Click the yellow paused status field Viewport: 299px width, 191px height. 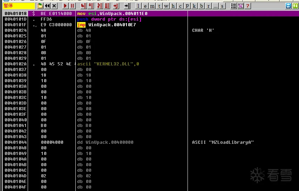point(19,6)
